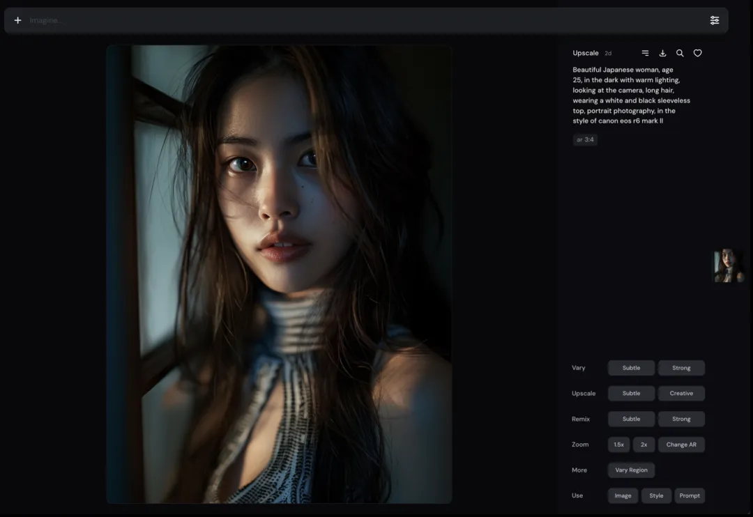Like the image with the heart icon
753x517 pixels.
coord(697,53)
